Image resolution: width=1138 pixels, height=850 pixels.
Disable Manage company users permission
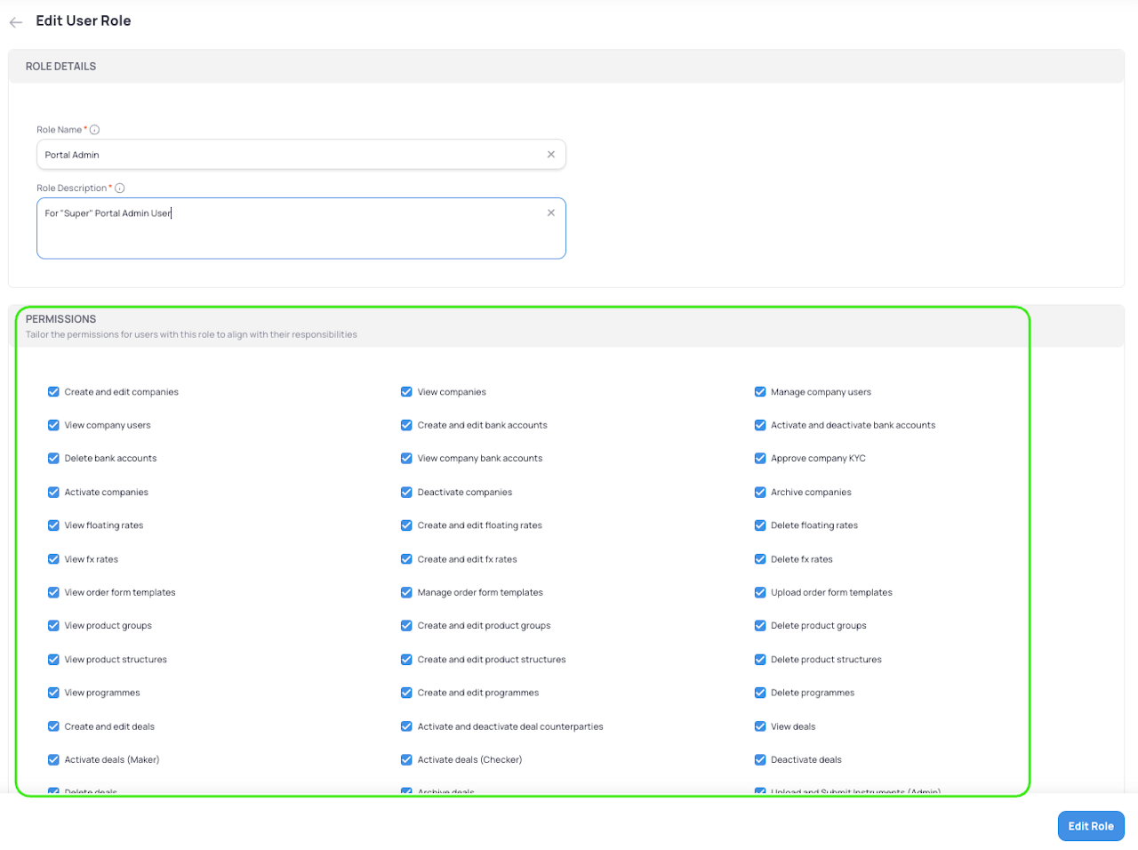[760, 392]
